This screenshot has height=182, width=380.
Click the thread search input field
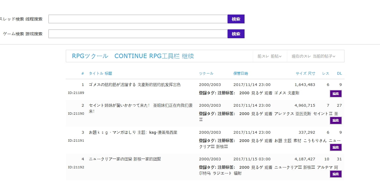tap(138, 19)
